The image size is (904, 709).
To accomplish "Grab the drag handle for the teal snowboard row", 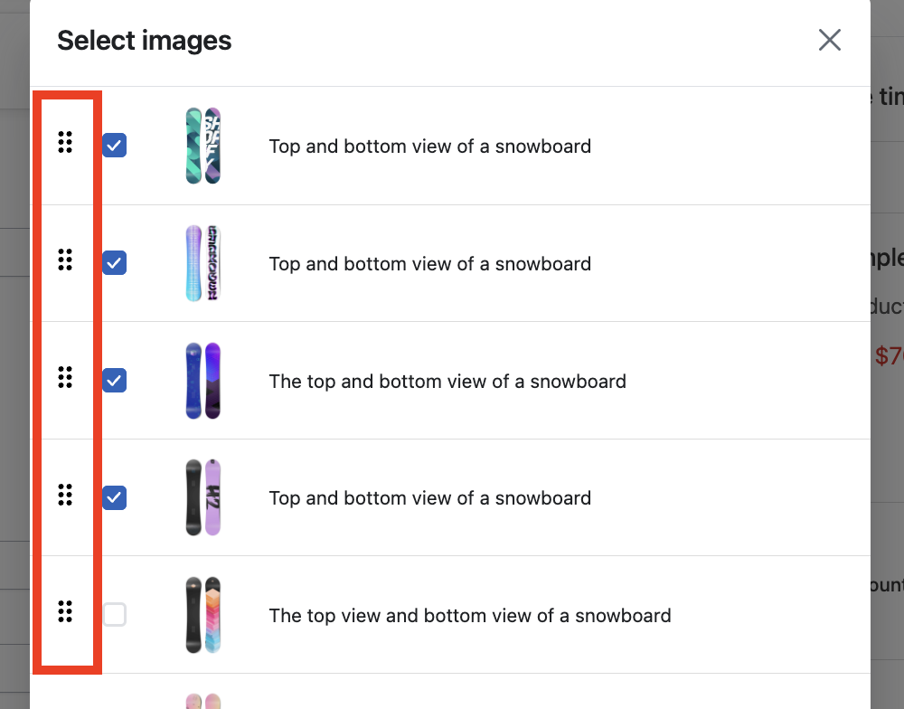I will click(65, 142).
